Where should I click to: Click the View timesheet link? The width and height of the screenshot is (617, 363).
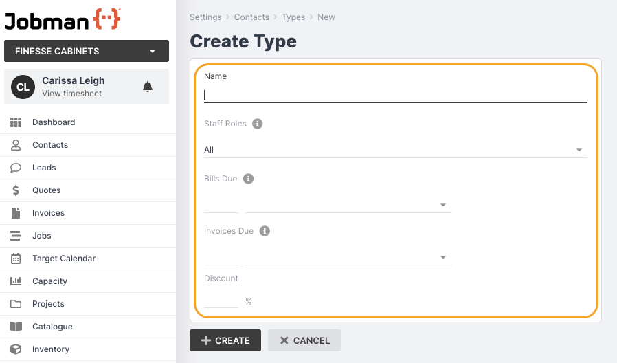[71, 93]
